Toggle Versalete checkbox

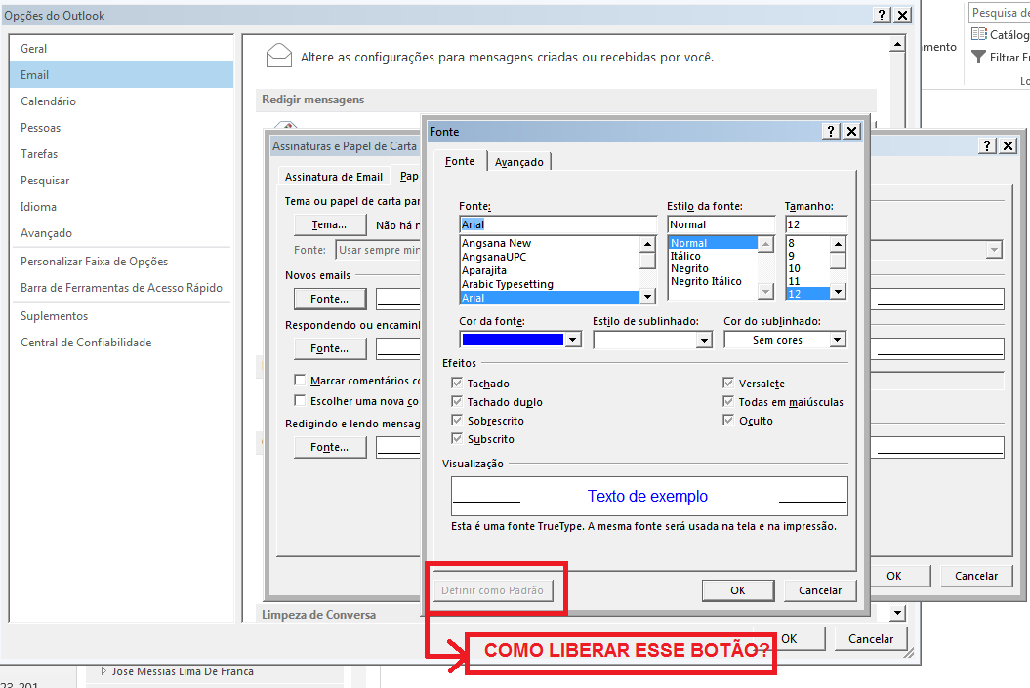pyautogui.click(x=727, y=383)
